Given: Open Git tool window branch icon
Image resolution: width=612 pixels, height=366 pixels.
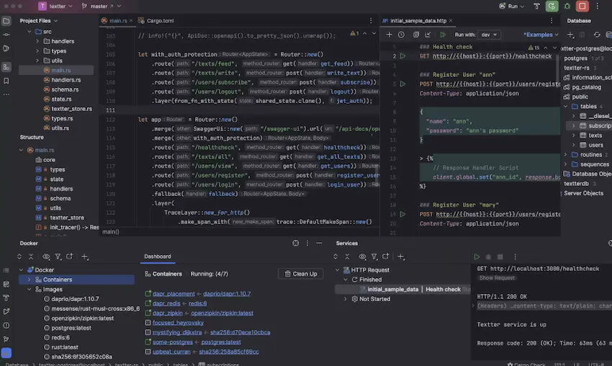Looking at the screenshot, I should [6, 339].
